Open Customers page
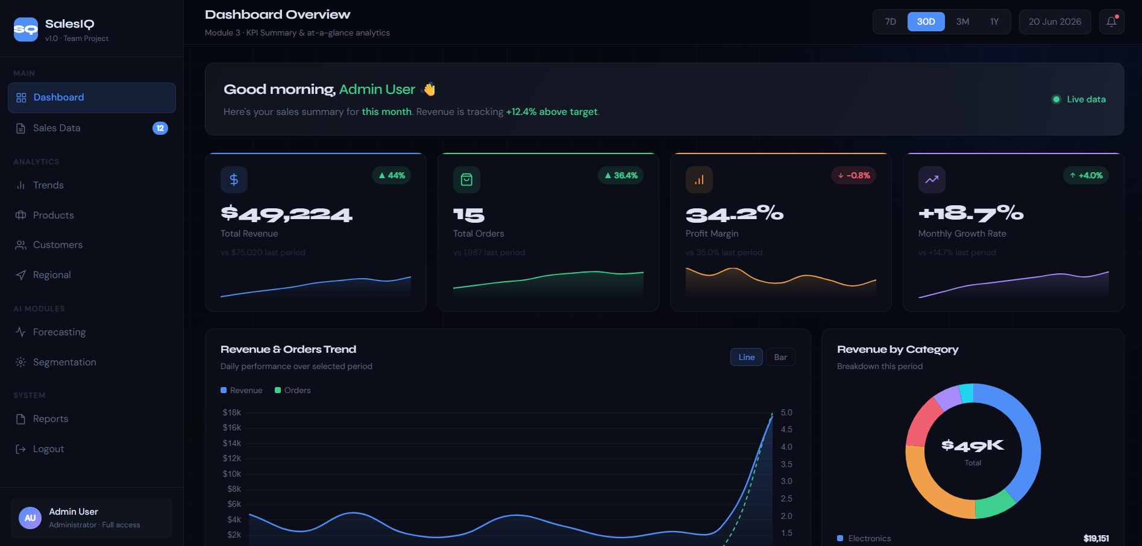The image size is (1142, 546). click(92, 245)
